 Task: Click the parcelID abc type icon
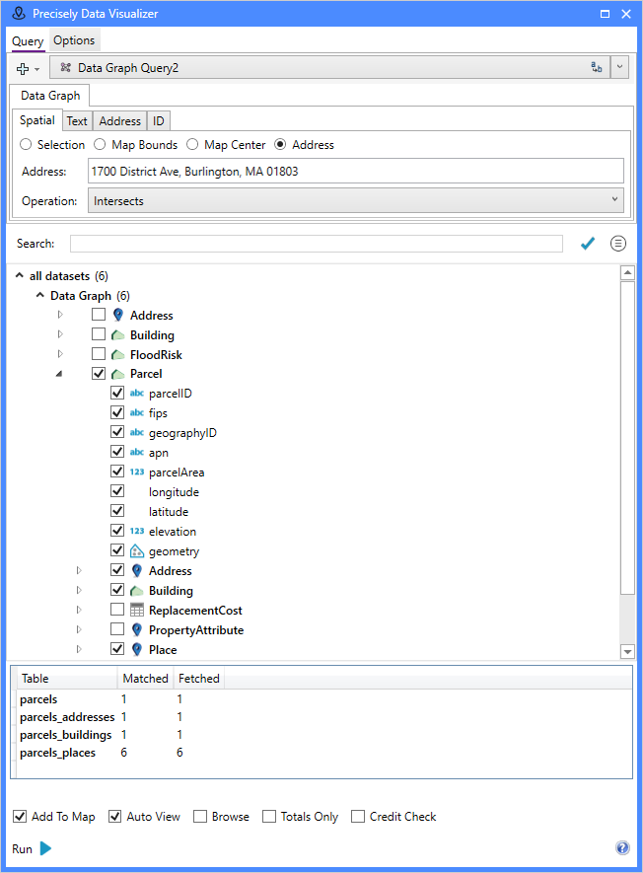pos(137,393)
